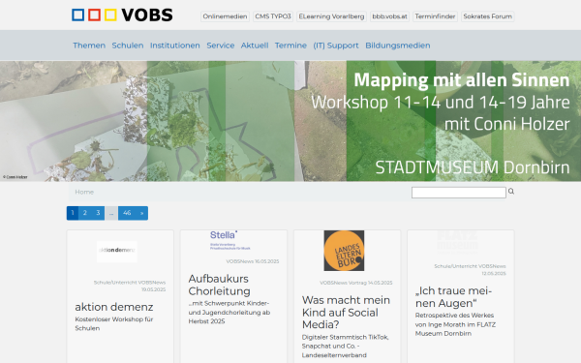Click STADTMUSEUM Dornbirn banner text
This screenshot has height=363, width=581.
[473, 167]
